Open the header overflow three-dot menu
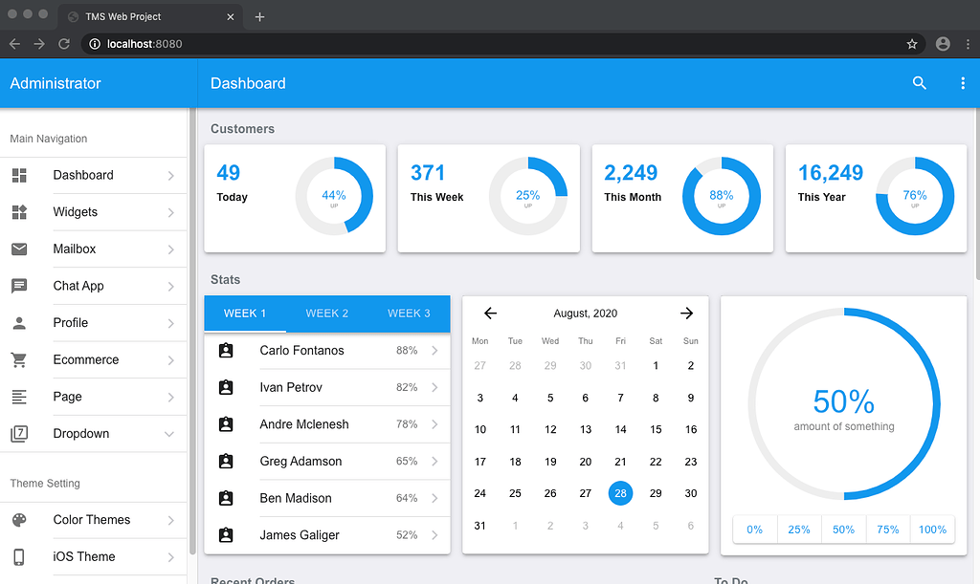 click(x=963, y=83)
